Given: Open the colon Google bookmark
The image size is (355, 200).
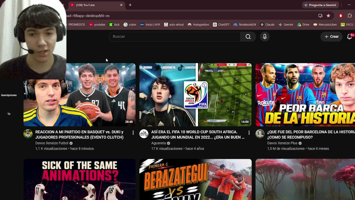Looking at the screenshot, I should (130, 24).
